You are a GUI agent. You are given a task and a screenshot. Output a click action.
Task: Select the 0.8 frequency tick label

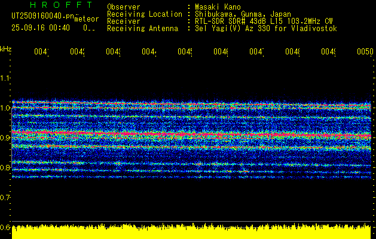click(5, 167)
